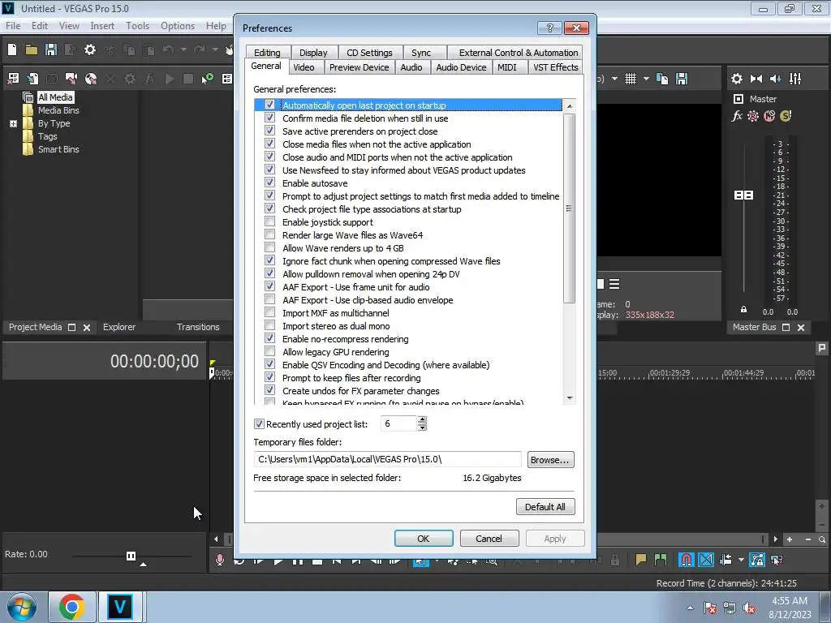Solo the Master bus
The height and width of the screenshot is (623, 831).
[x=786, y=116]
